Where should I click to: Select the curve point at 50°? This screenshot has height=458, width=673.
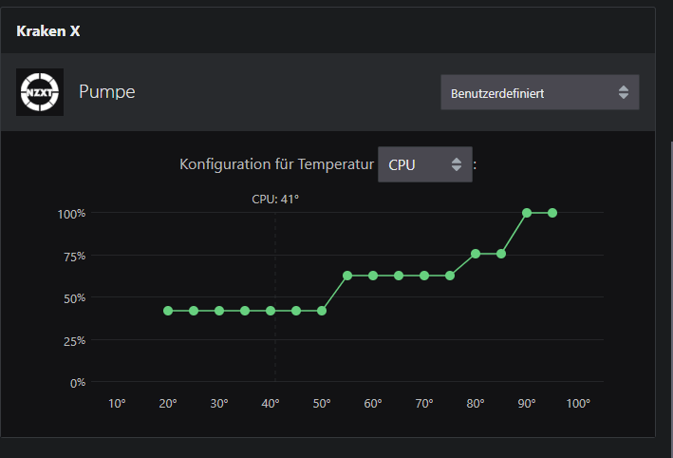[x=322, y=311]
